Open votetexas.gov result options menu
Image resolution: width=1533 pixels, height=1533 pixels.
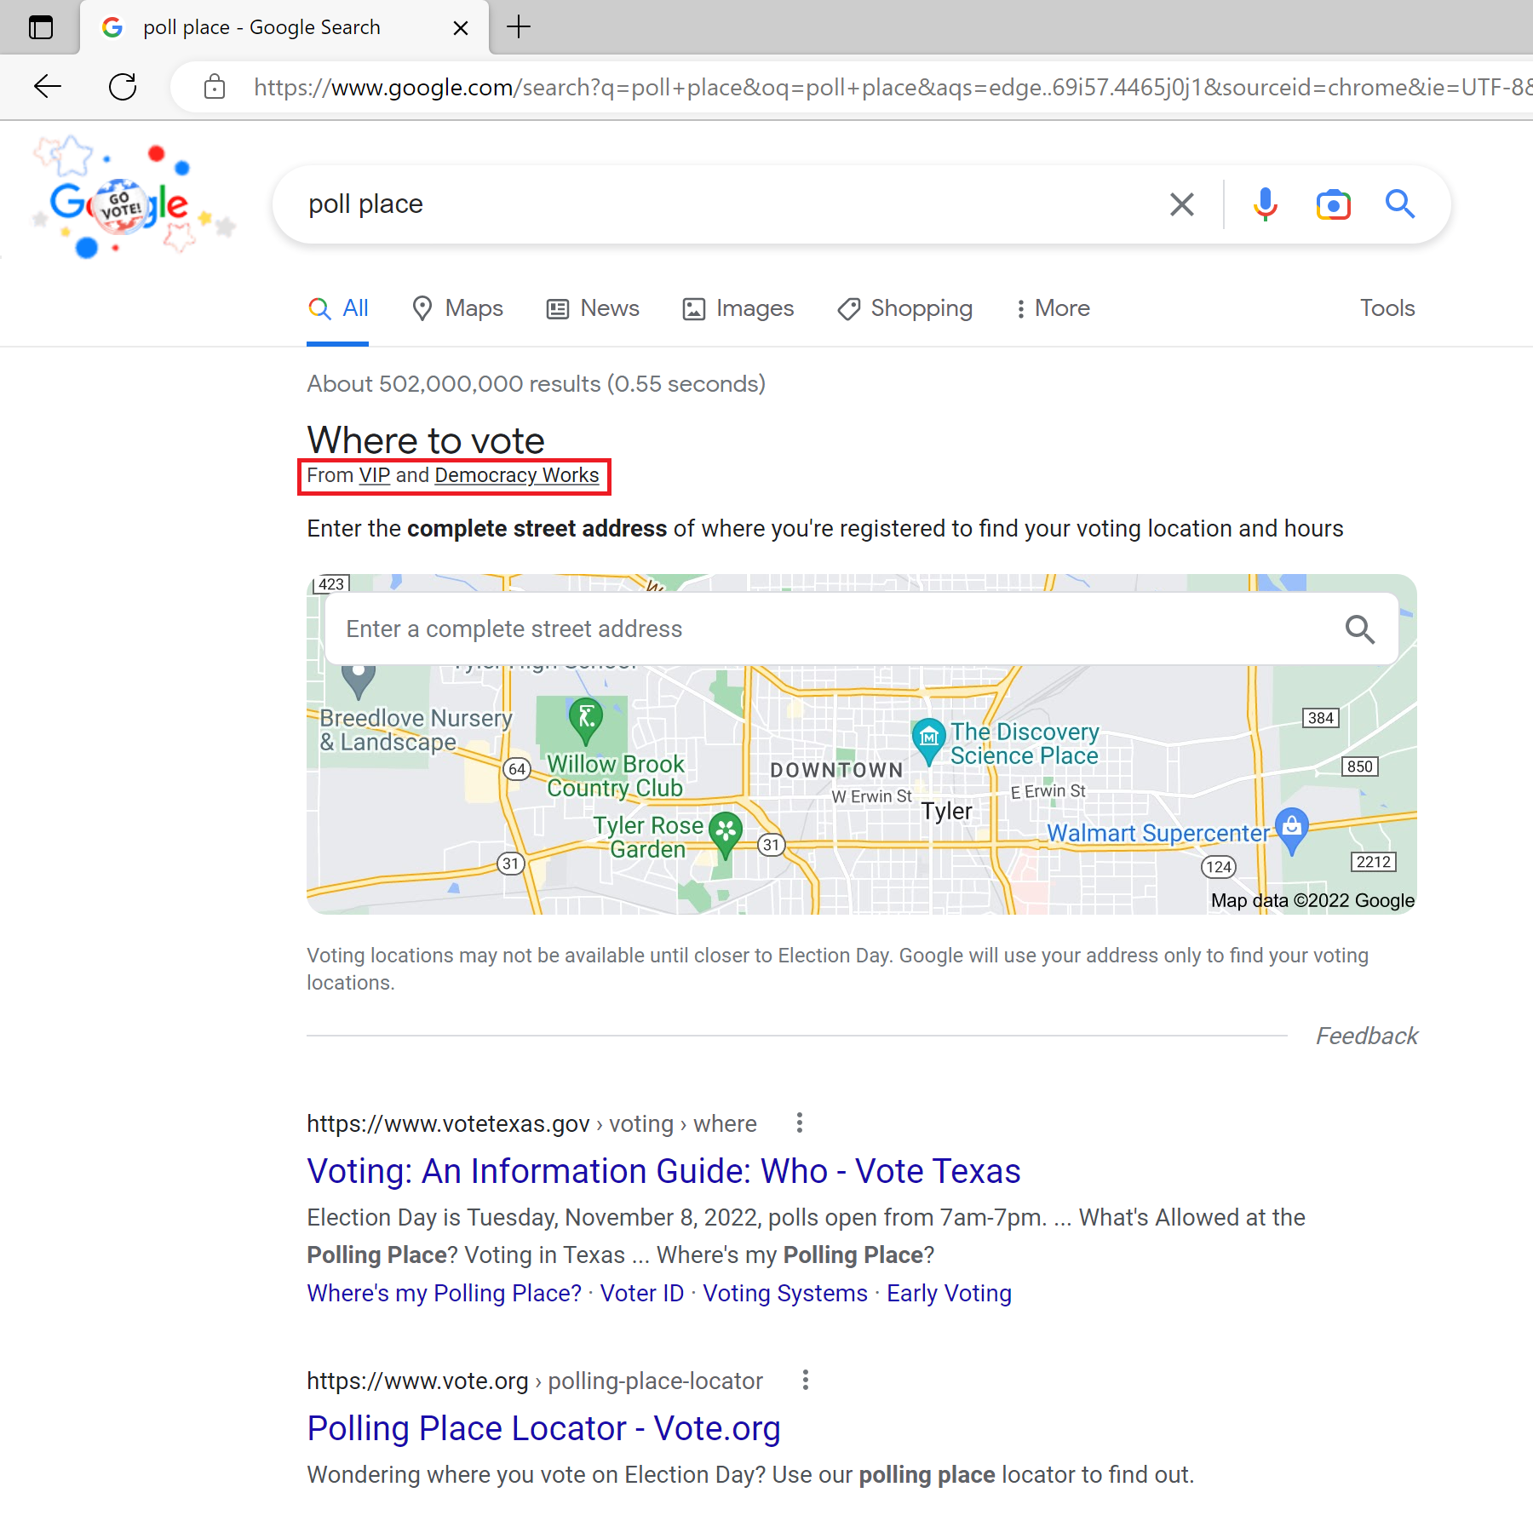(799, 1123)
